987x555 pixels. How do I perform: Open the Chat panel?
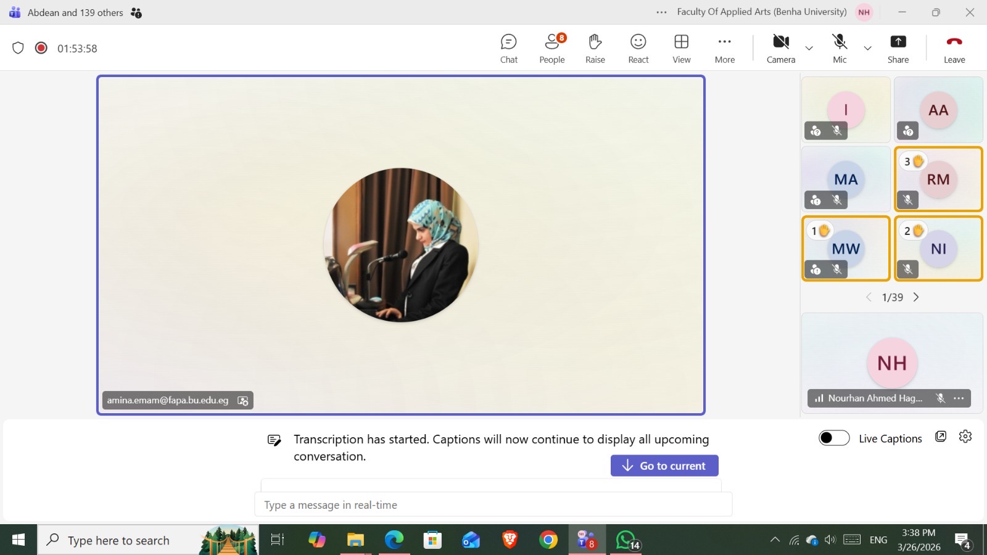(x=508, y=49)
